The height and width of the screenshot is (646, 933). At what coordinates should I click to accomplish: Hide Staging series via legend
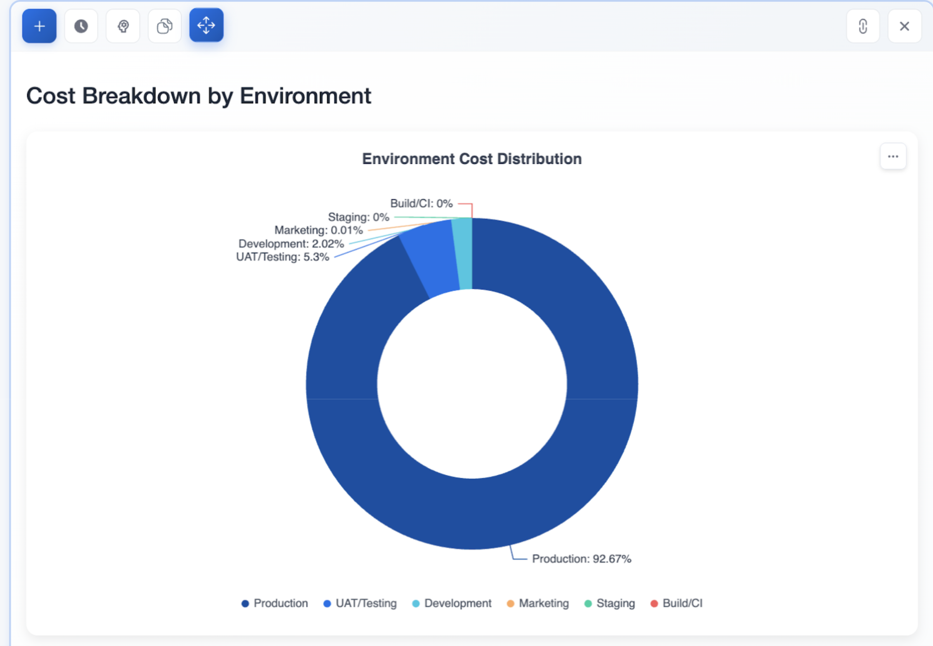(x=609, y=603)
